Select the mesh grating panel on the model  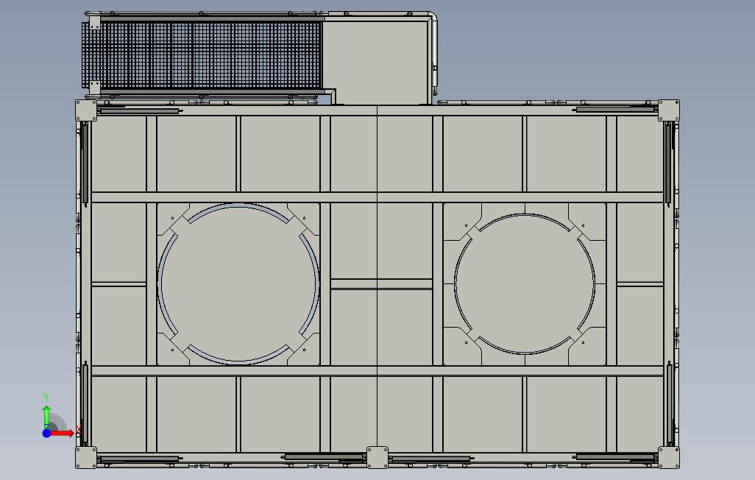tap(202, 54)
